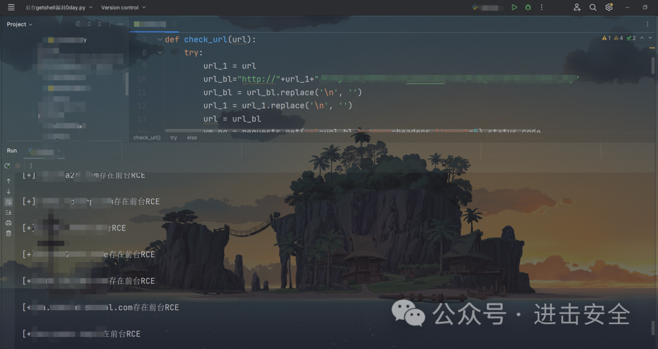Navigate down the stack trace
Screen dimensions: 658x349
9,192
